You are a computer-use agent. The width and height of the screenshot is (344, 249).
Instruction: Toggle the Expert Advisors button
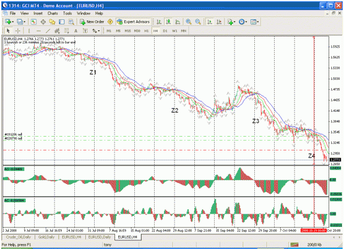point(133,21)
